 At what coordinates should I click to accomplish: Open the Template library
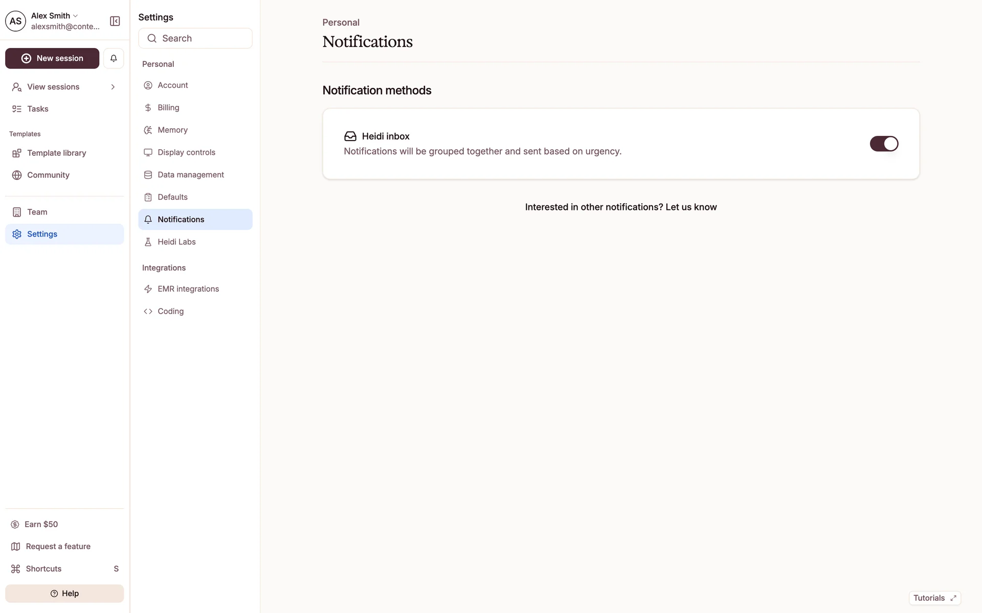coord(56,153)
